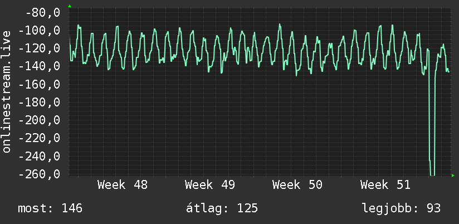Click the -240,0 y-axis label

(x=40, y=156)
